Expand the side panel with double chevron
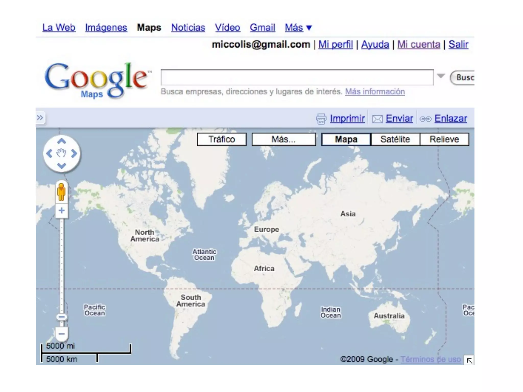 click(40, 118)
